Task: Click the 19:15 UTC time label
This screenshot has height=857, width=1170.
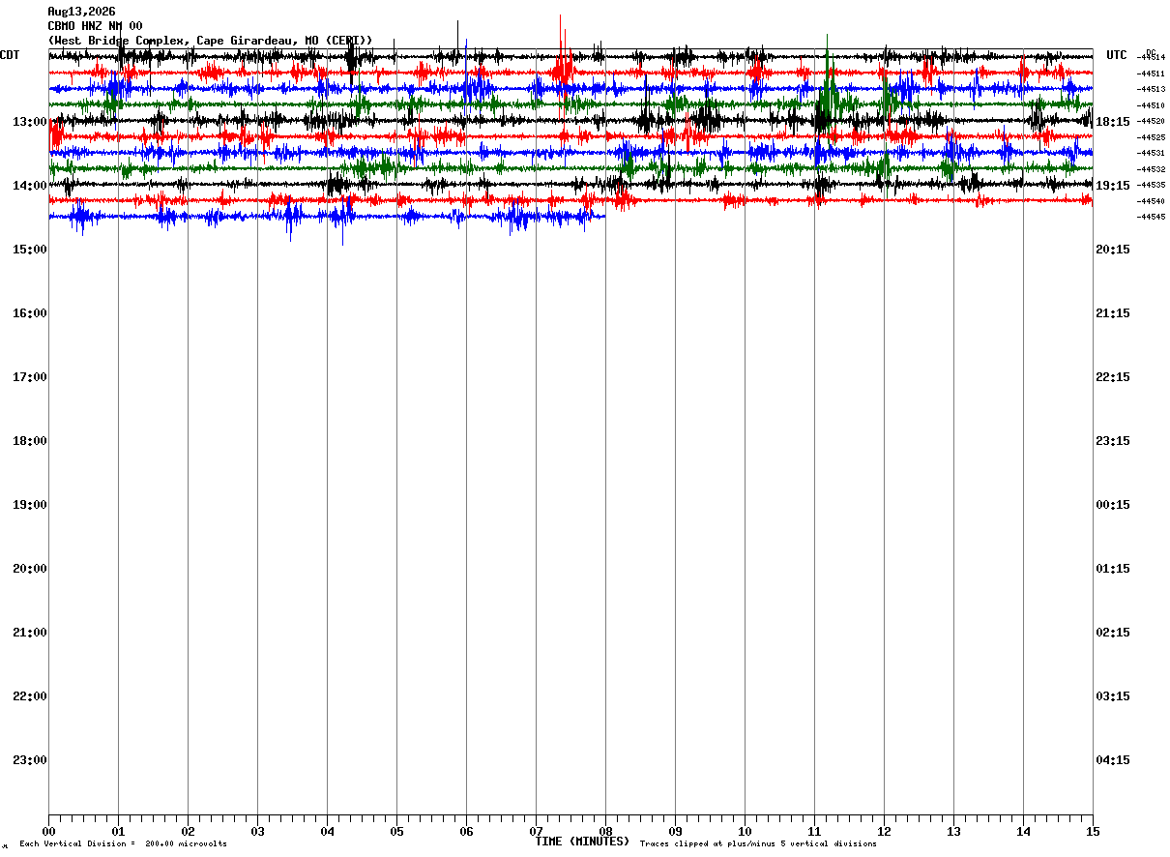Action: [x=1113, y=186]
